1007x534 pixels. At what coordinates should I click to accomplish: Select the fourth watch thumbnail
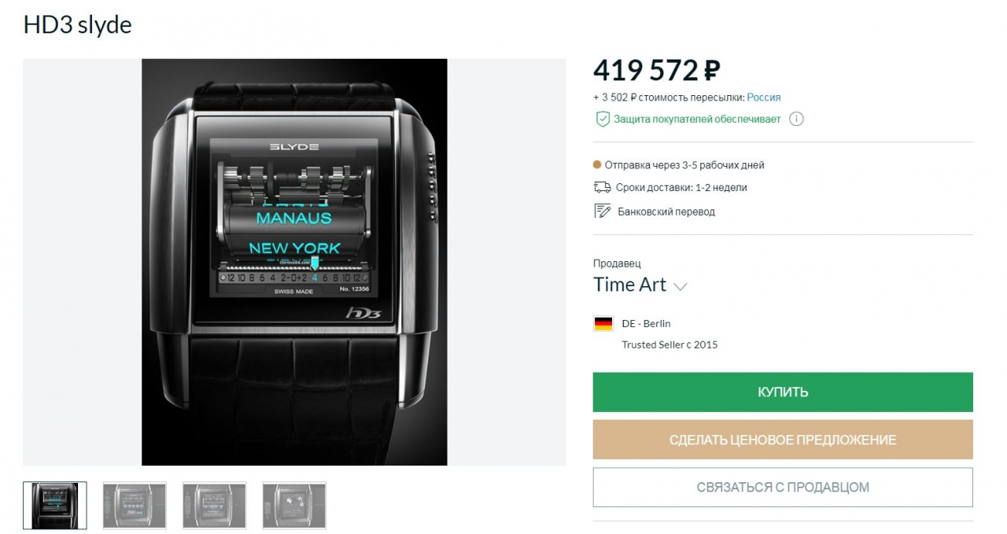click(294, 505)
